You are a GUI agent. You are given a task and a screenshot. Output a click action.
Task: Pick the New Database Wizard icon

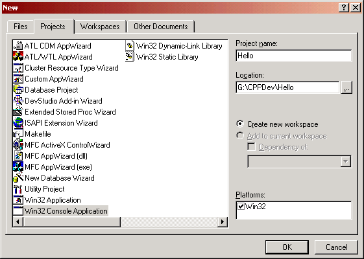[18, 177]
